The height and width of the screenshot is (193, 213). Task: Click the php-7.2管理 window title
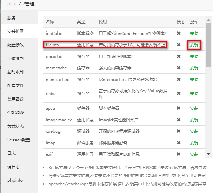click(21, 4)
